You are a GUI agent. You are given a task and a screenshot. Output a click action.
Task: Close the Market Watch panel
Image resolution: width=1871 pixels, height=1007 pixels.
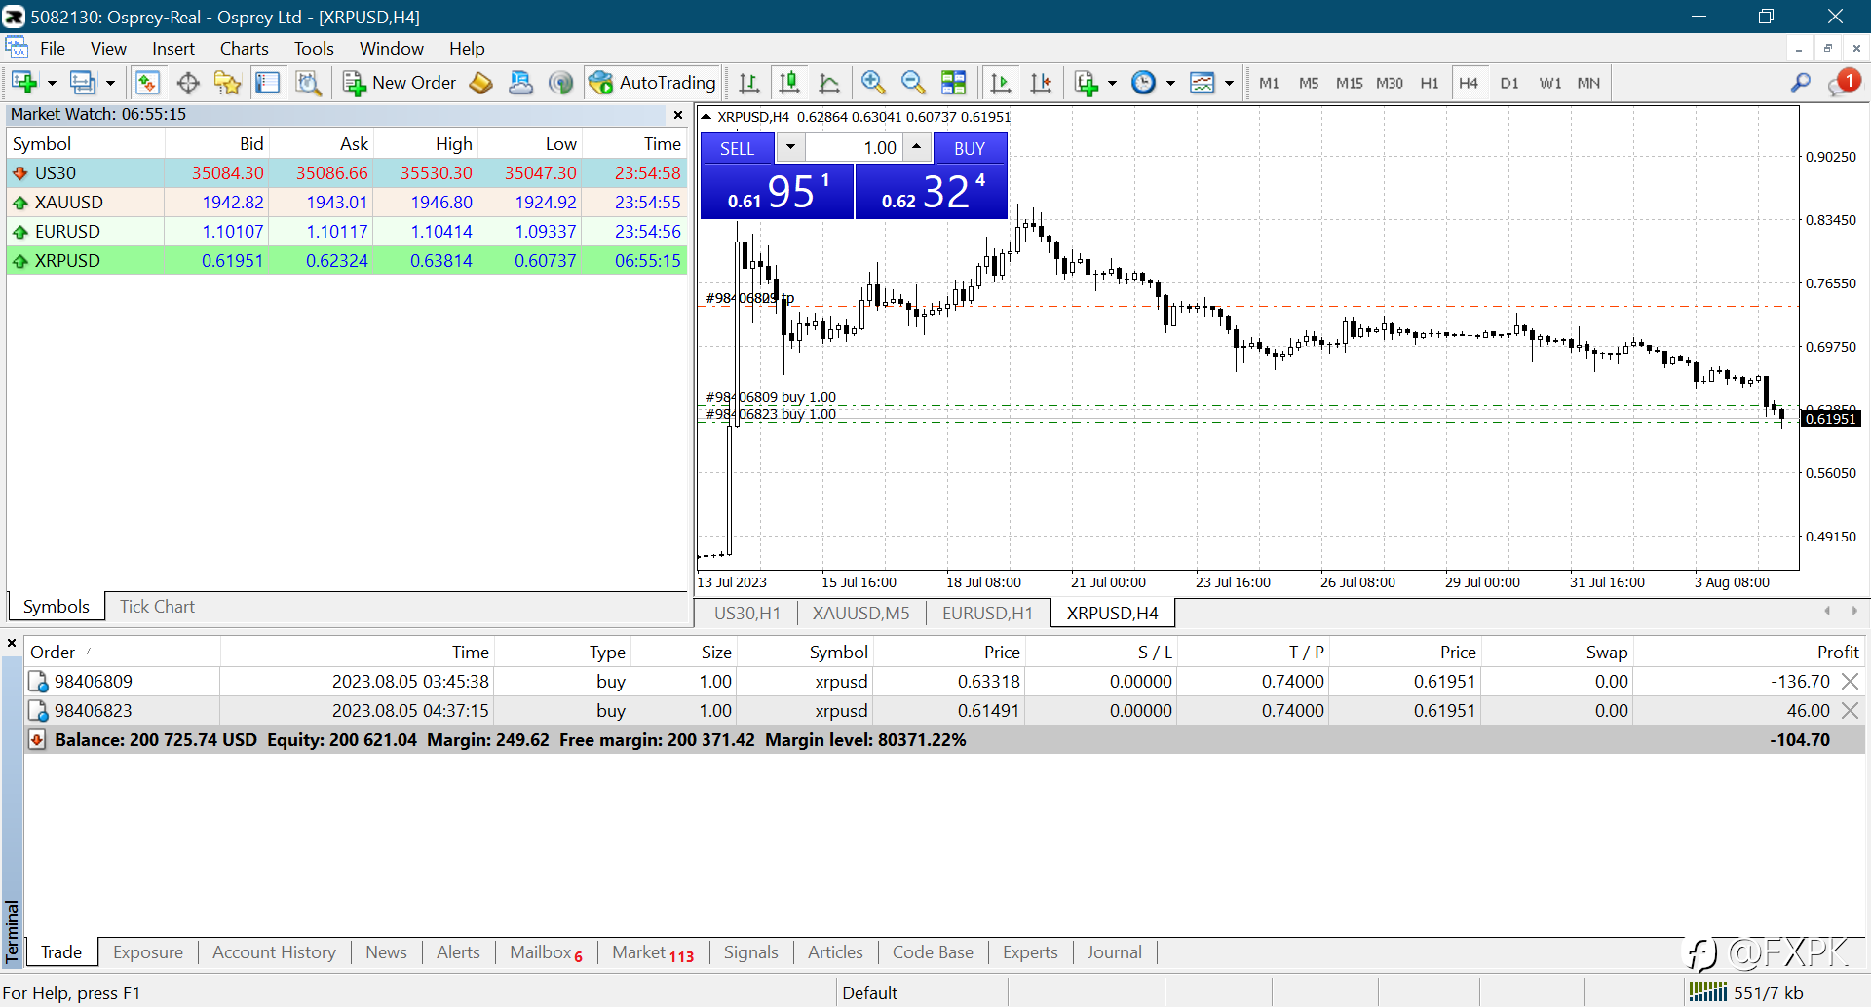(678, 115)
